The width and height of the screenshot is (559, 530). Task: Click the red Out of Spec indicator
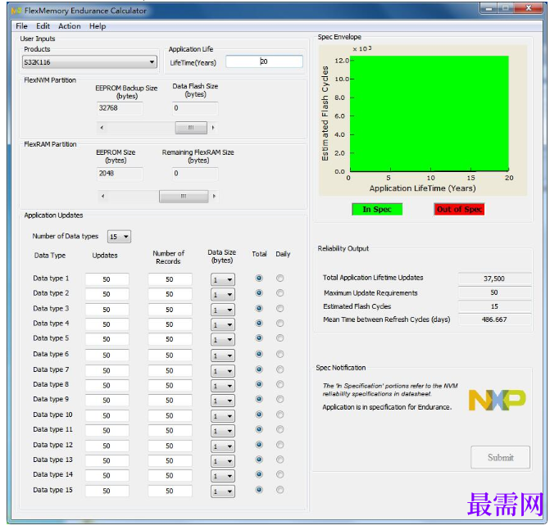click(x=459, y=209)
